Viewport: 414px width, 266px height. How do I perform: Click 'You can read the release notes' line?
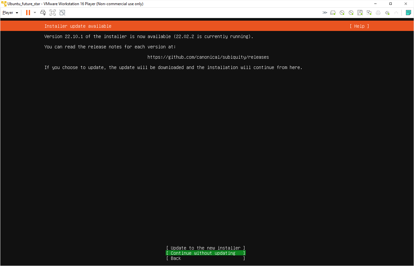point(110,47)
